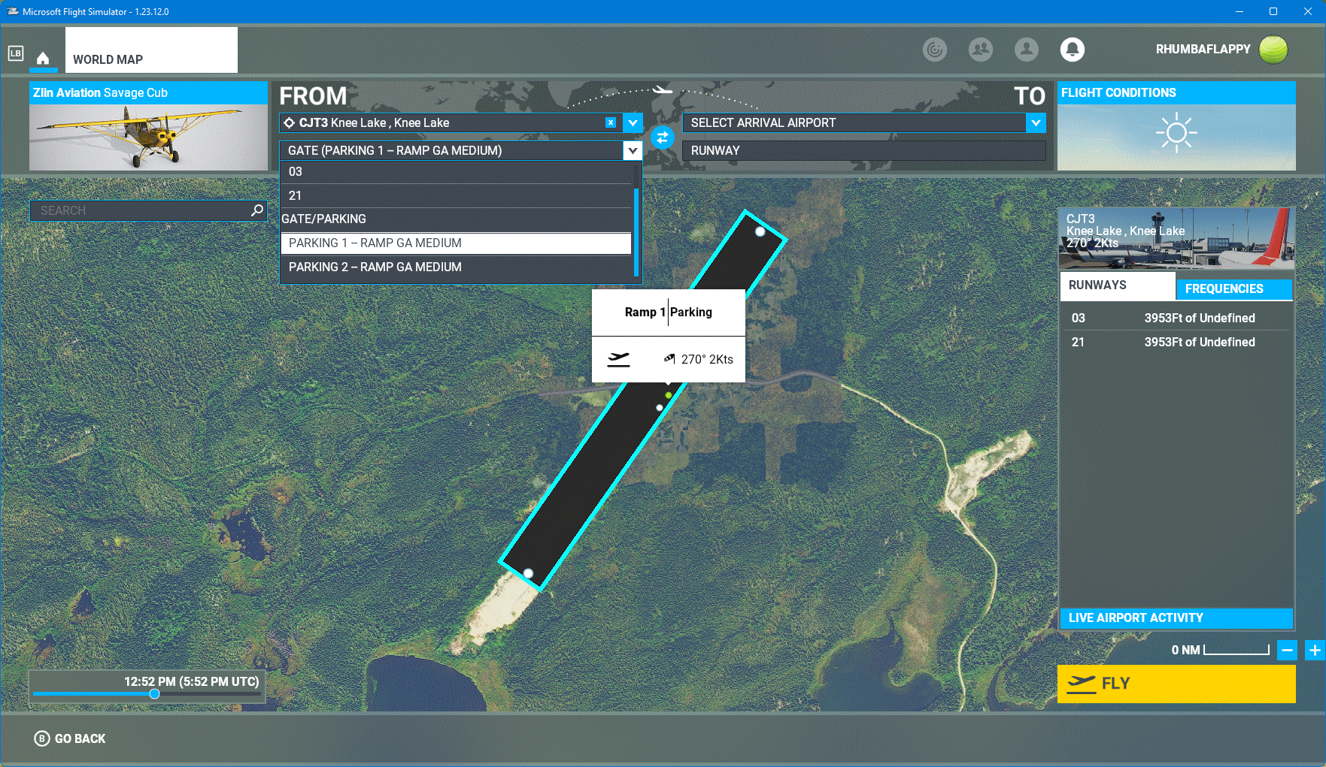Click the Go Back button

(71, 738)
